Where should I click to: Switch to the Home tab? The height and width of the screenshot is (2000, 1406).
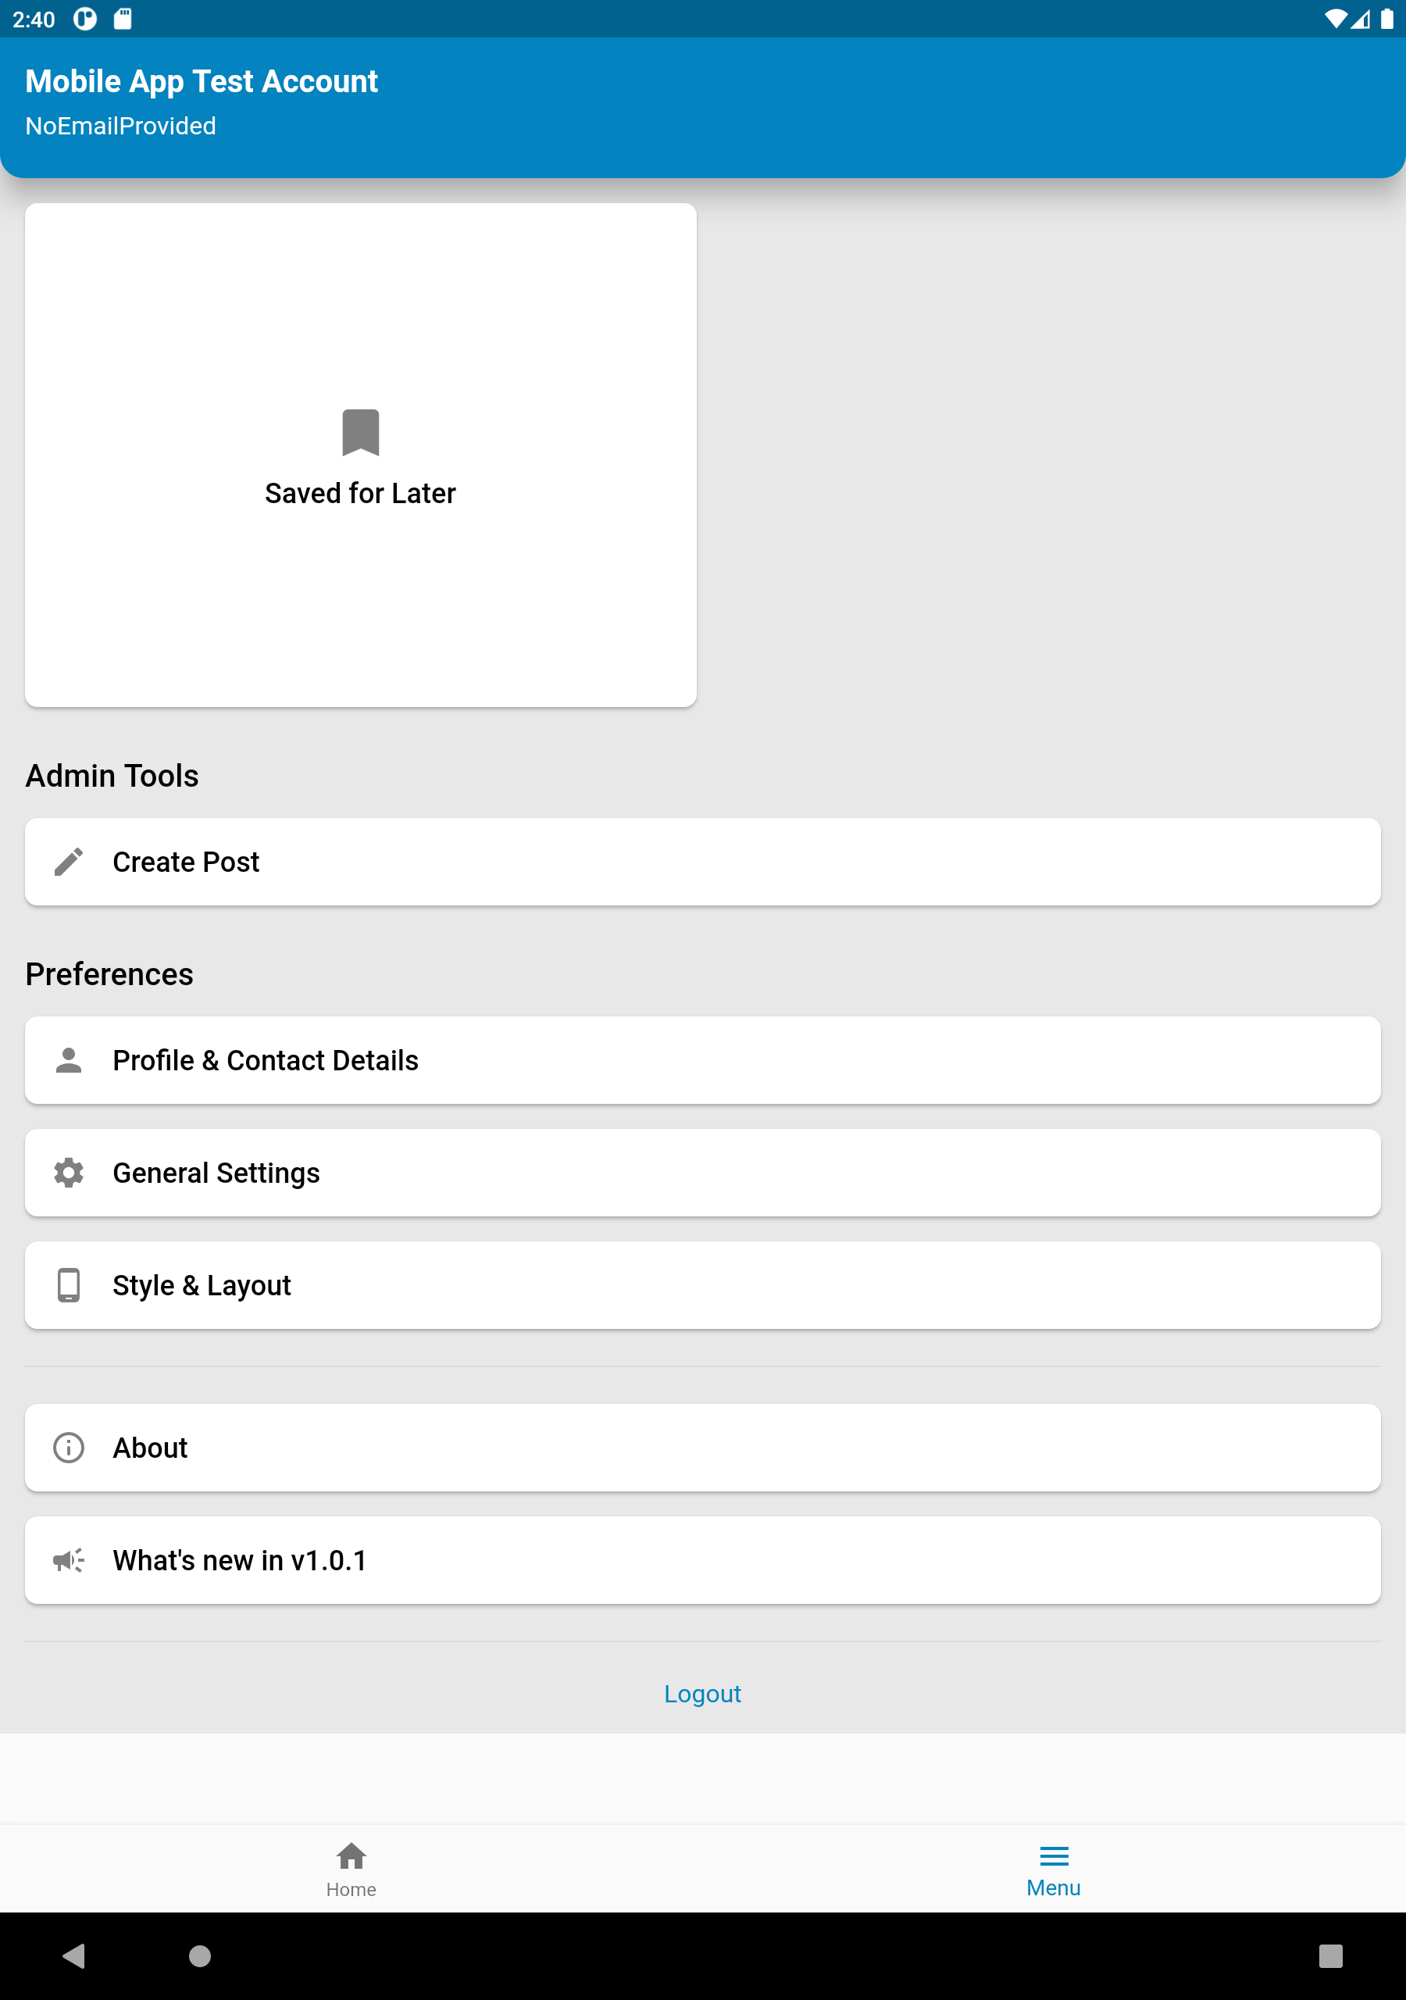pyautogui.click(x=351, y=1870)
